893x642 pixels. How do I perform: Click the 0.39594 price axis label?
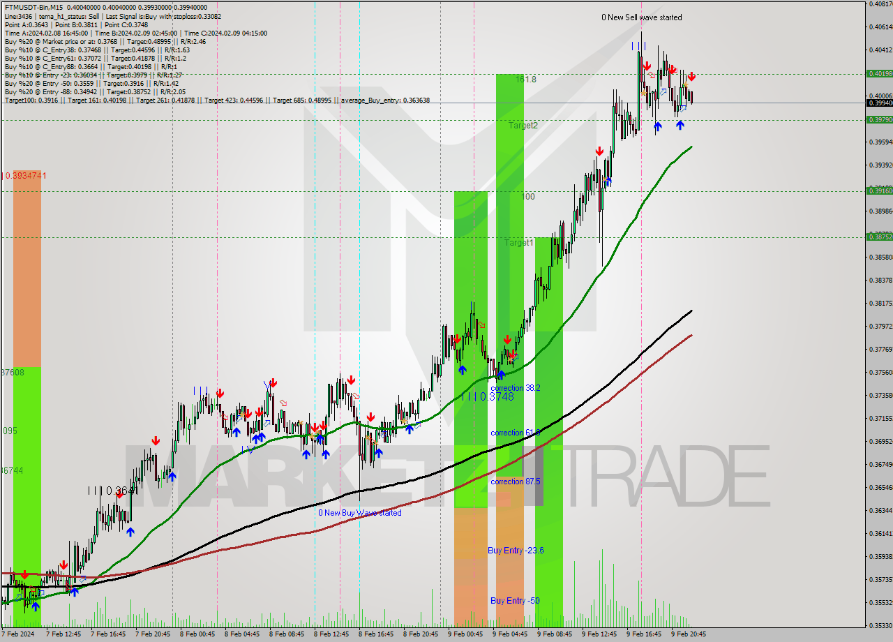point(880,142)
